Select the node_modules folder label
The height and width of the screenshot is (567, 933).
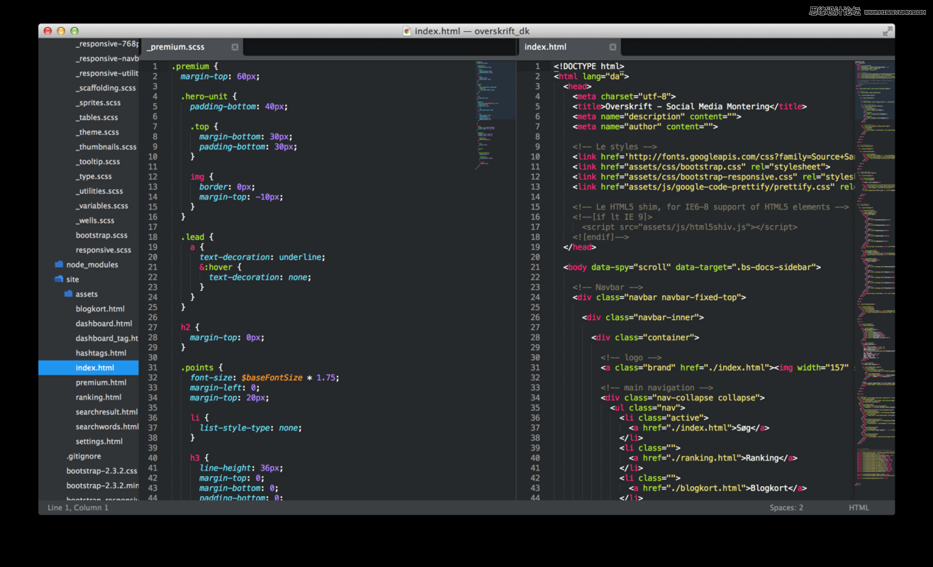click(x=92, y=265)
